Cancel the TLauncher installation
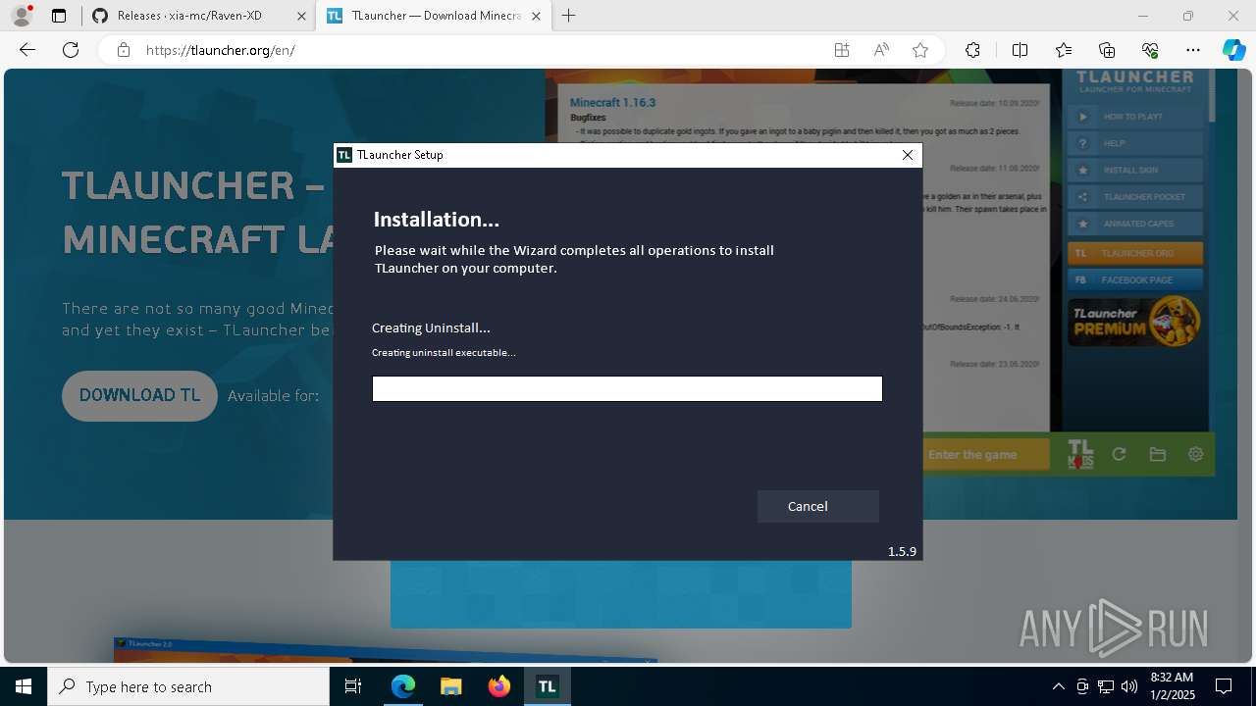This screenshot has width=1256, height=706. pos(817,506)
